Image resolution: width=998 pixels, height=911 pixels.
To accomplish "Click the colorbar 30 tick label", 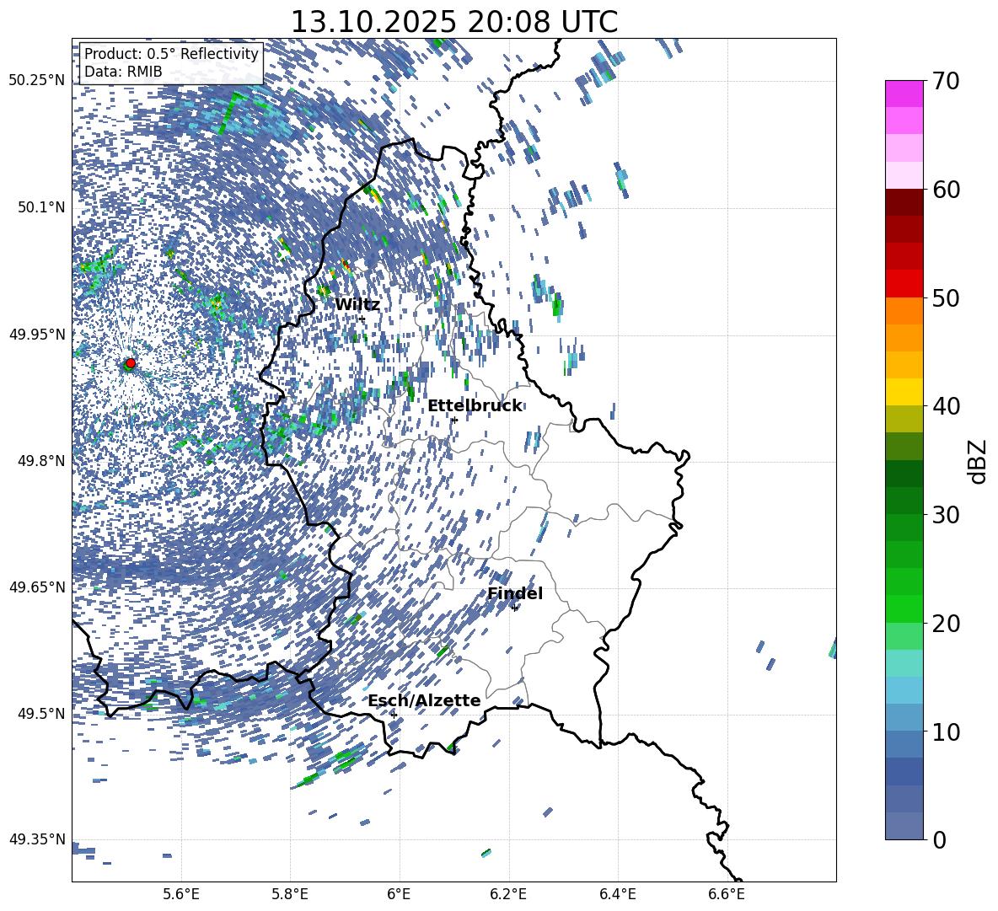I will pos(946,515).
